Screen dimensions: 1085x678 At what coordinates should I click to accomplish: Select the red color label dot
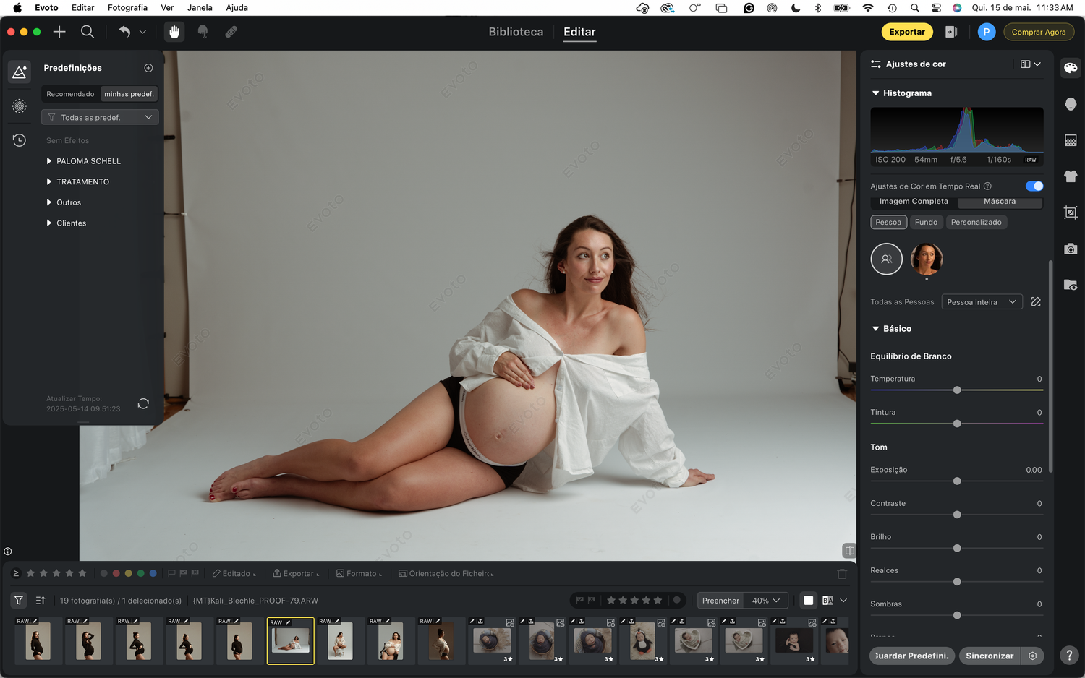[x=116, y=573]
